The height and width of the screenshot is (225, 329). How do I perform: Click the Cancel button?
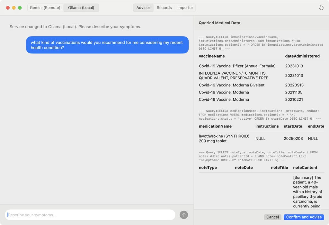pyautogui.click(x=272, y=217)
